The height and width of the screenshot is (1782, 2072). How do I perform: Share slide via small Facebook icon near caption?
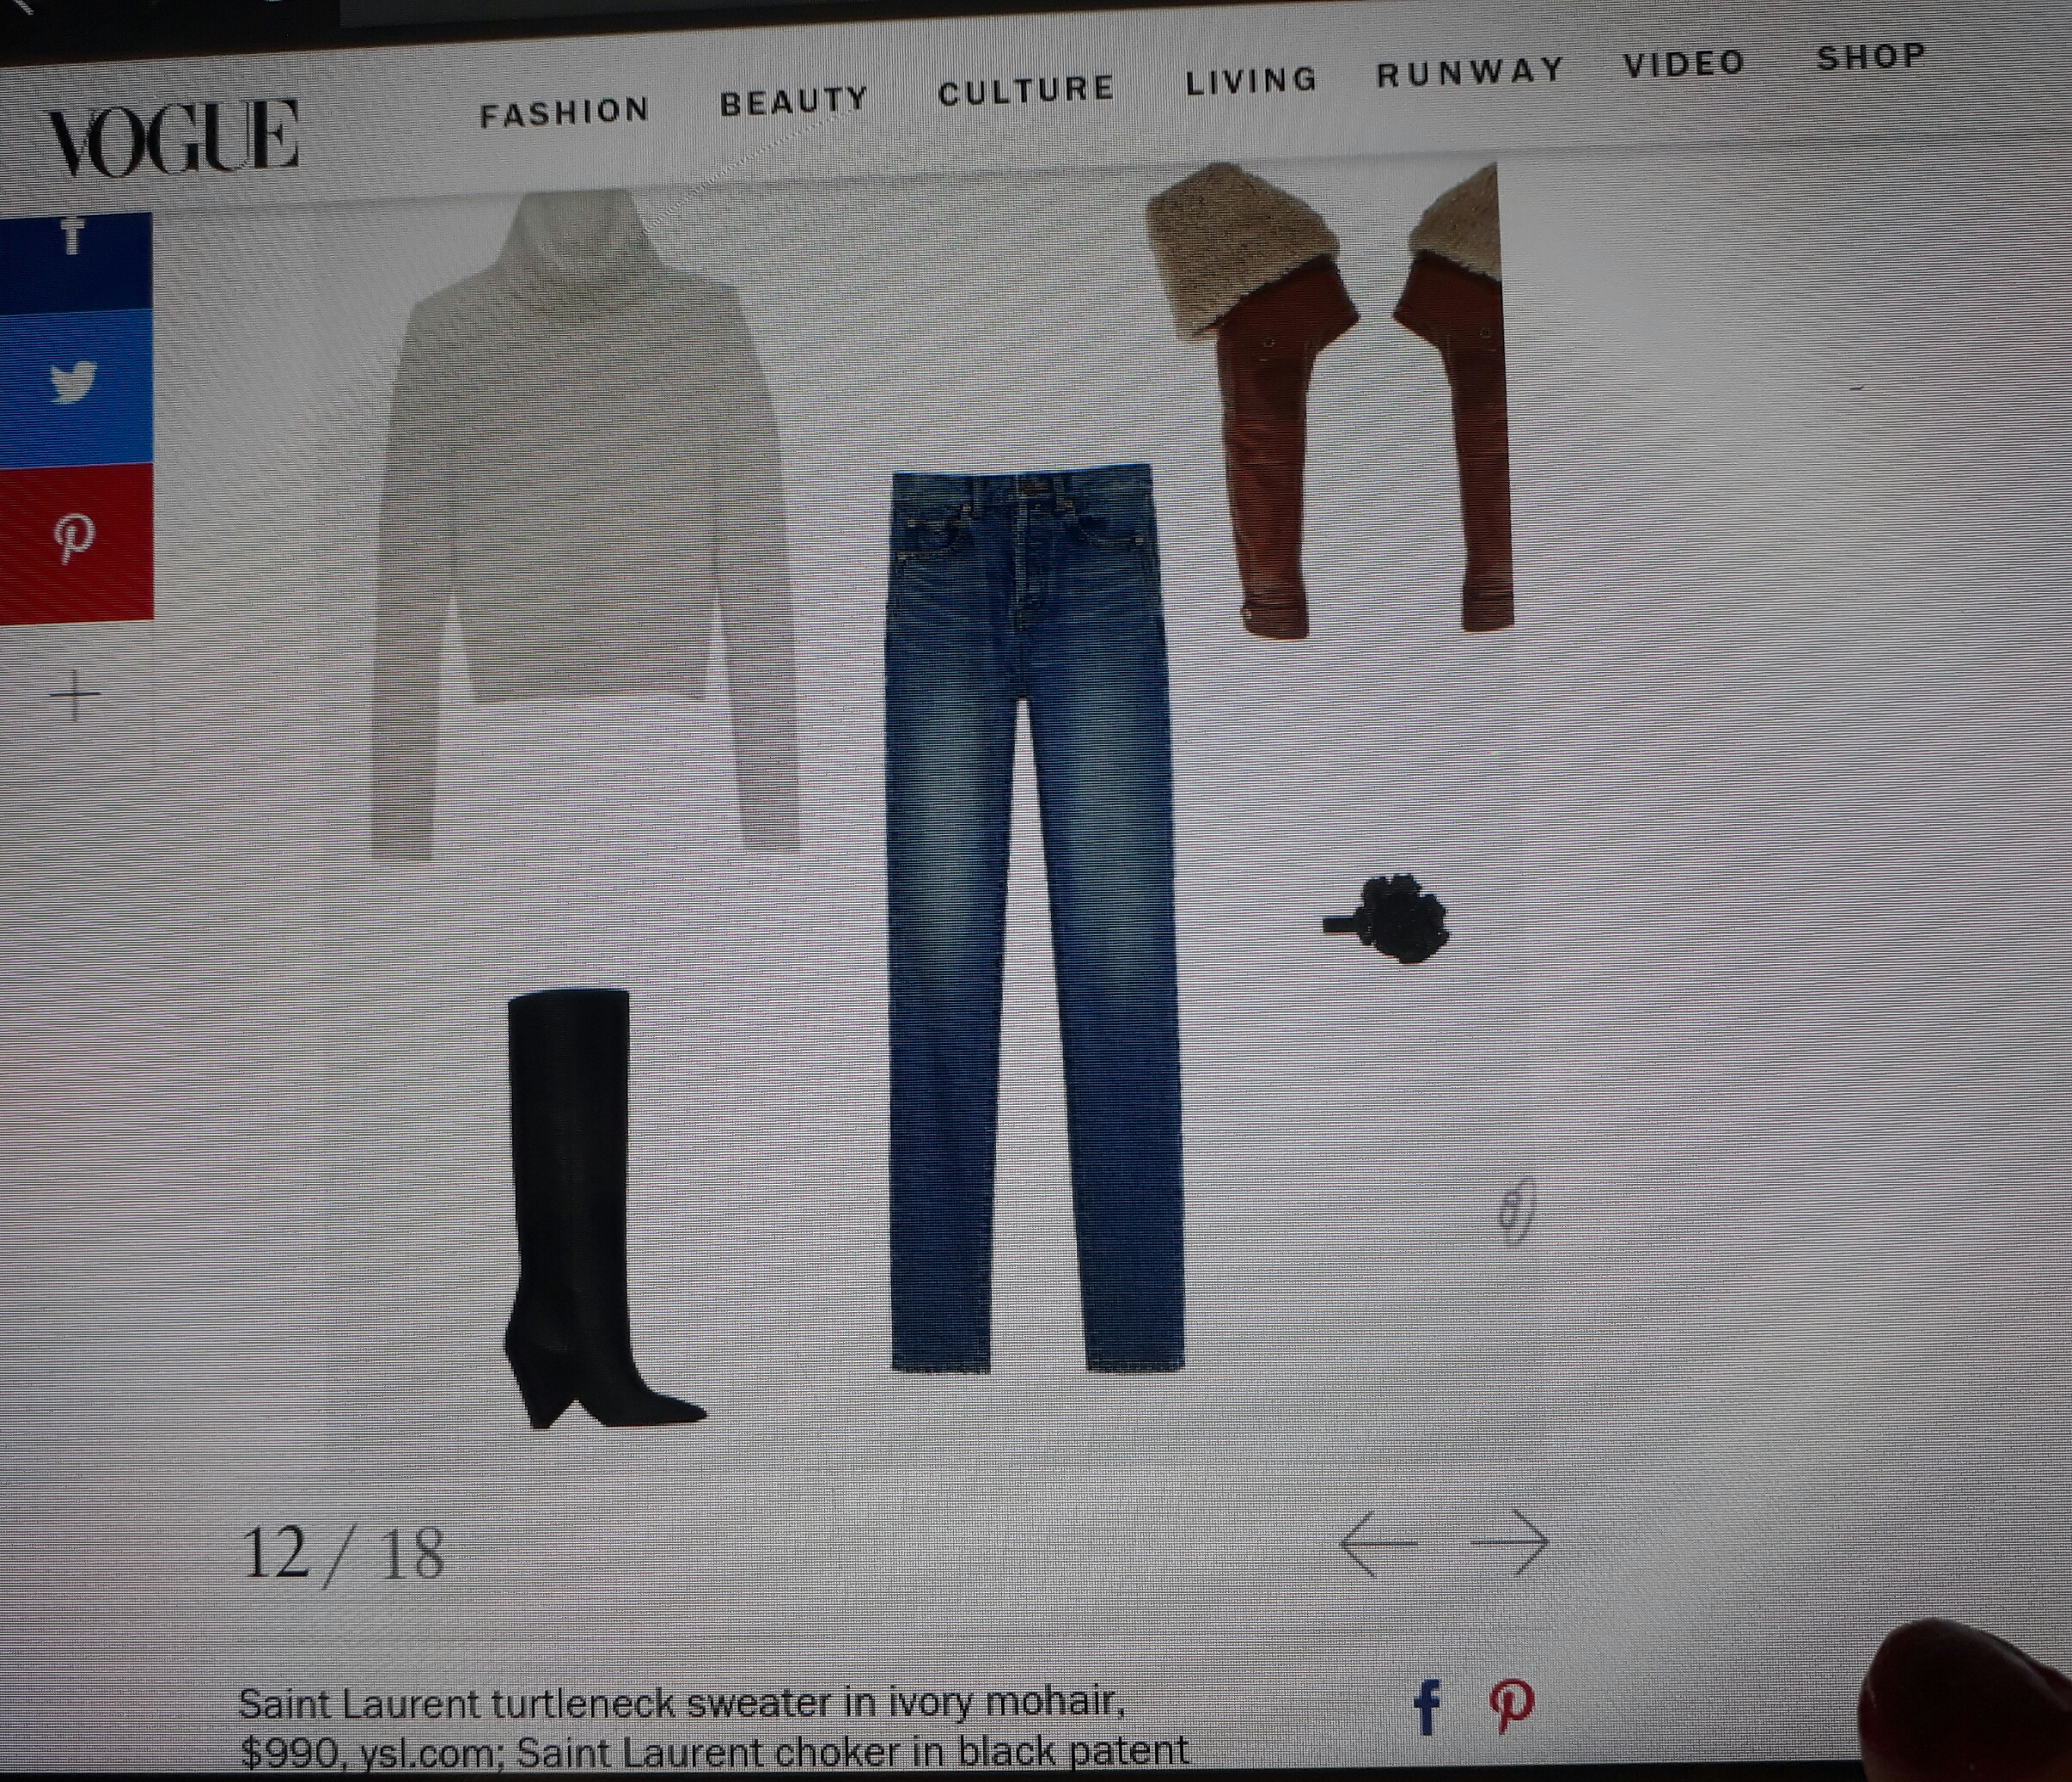1428,1706
